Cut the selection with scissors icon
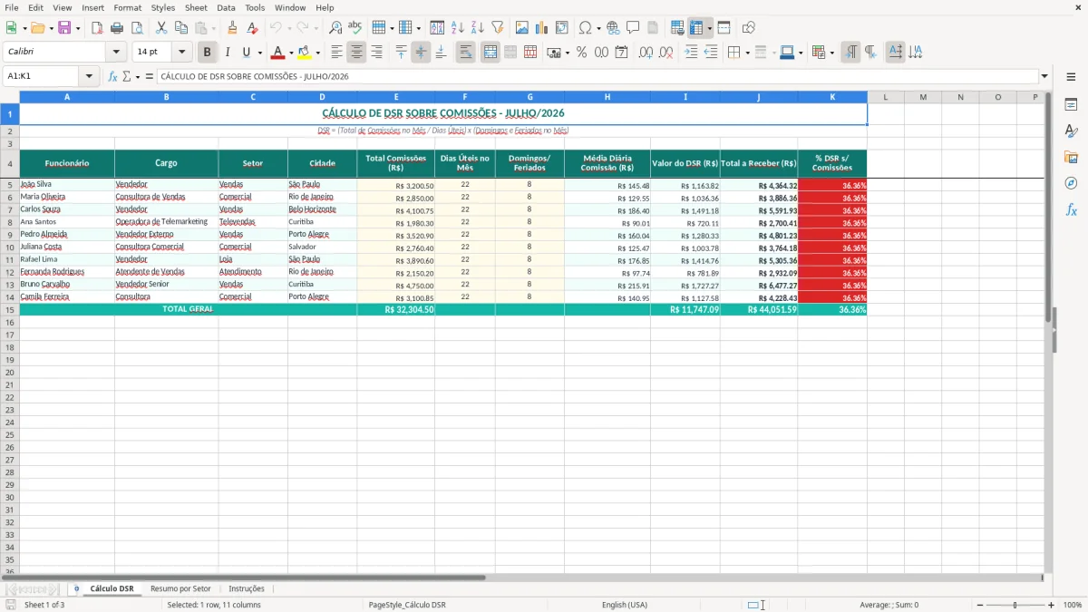The height and width of the screenshot is (612, 1088). click(161, 28)
